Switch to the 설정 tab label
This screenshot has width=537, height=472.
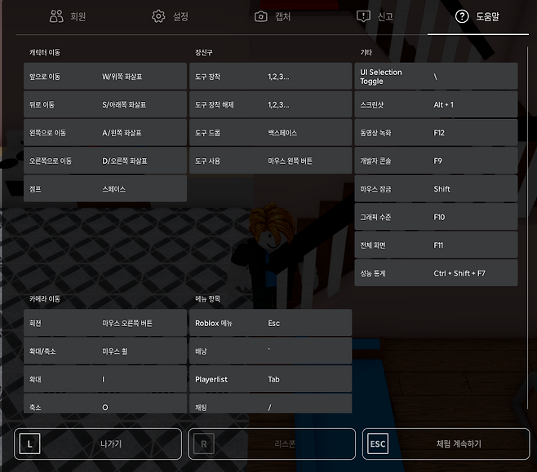point(180,16)
